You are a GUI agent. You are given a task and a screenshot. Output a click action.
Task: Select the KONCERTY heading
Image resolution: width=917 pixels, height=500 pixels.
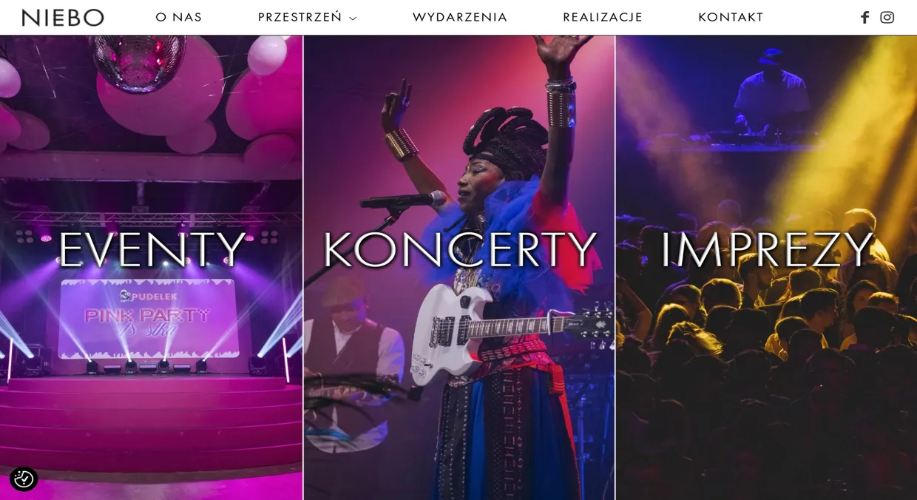pos(459,250)
